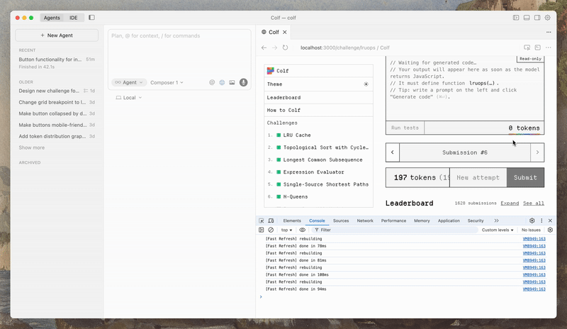Click the microphone voice input icon
567x329 pixels.
tap(243, 82)
